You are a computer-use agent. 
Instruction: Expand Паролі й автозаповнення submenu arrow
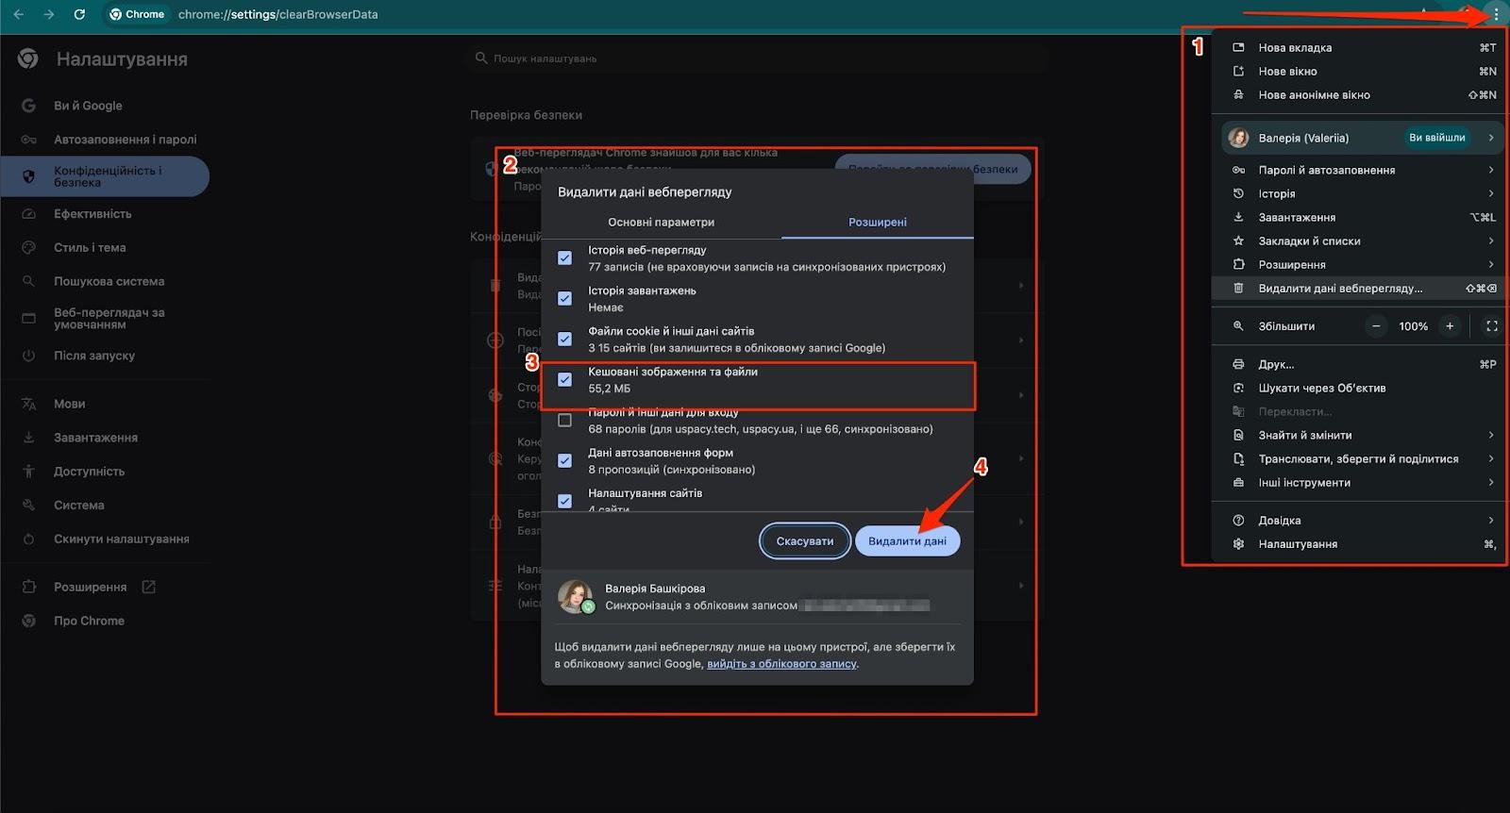coord(1491,171)
